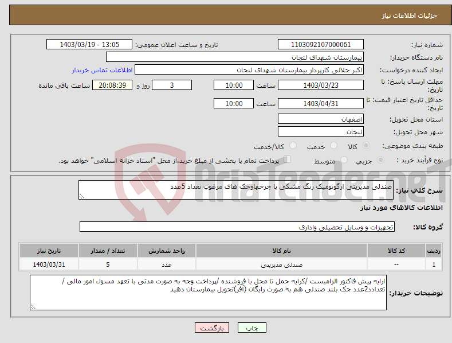452x343 pixels.
Task: Click the requester field اکبر جلالی
Action: (249, 70)
